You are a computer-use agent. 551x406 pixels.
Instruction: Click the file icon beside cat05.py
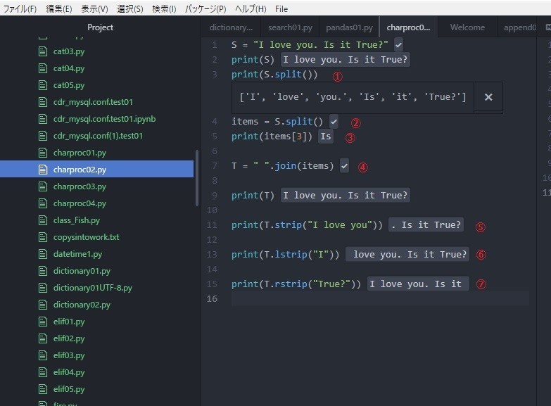[x=43, y=85]
